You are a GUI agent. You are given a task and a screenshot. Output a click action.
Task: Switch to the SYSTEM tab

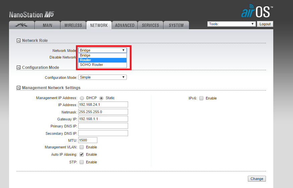pos(176,25)
